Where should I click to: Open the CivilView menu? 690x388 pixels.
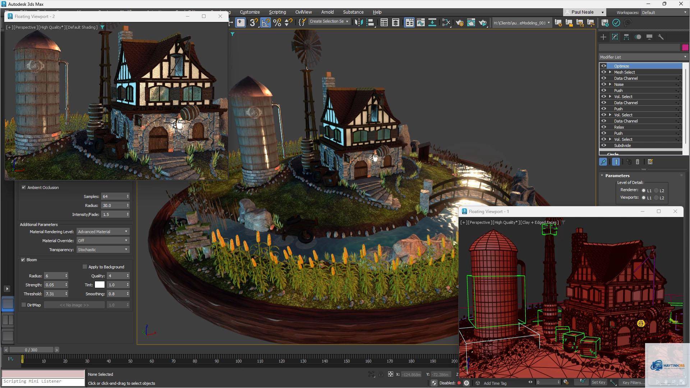click(x=304, y=12)
